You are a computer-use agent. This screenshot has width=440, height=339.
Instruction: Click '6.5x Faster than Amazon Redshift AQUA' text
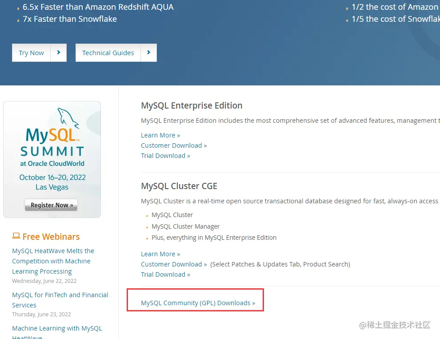point(98,7)
